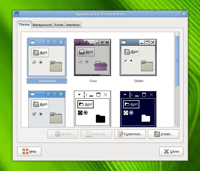Viewport: 200px width, 171px height.
Task: Click the lifebuoy Help icon
Action: tap(25, 151)
